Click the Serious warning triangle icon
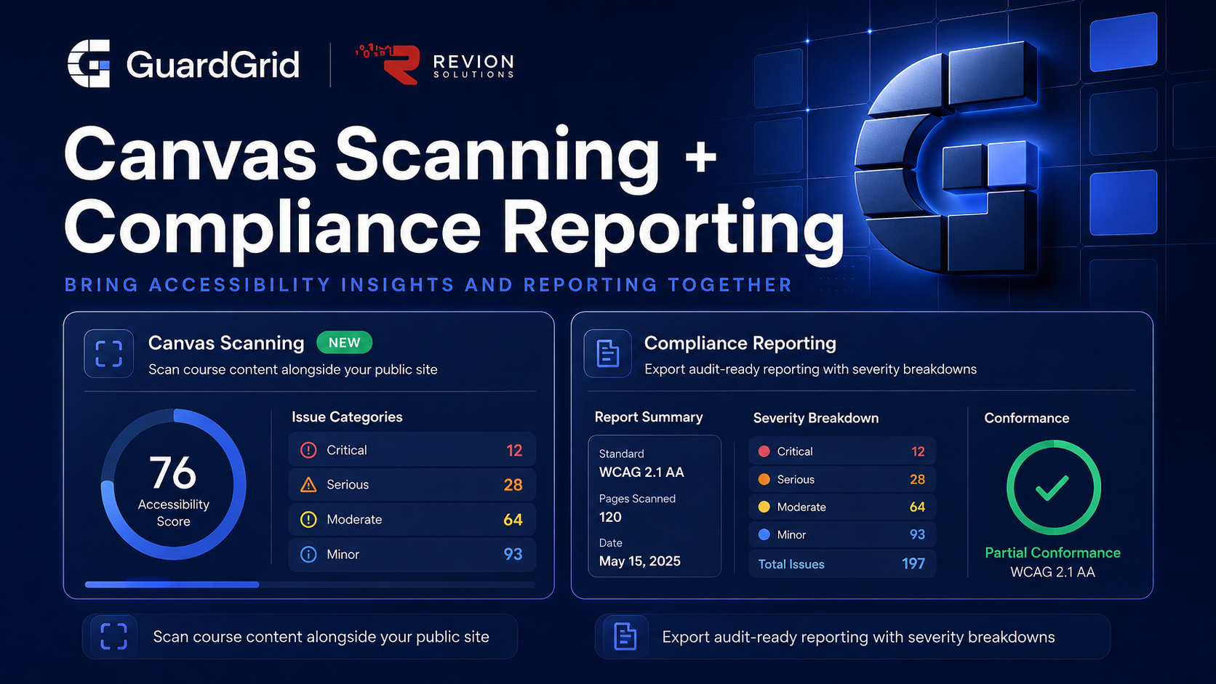The width and height of the screenshot is (1216, 684). [x=308, y=485]
